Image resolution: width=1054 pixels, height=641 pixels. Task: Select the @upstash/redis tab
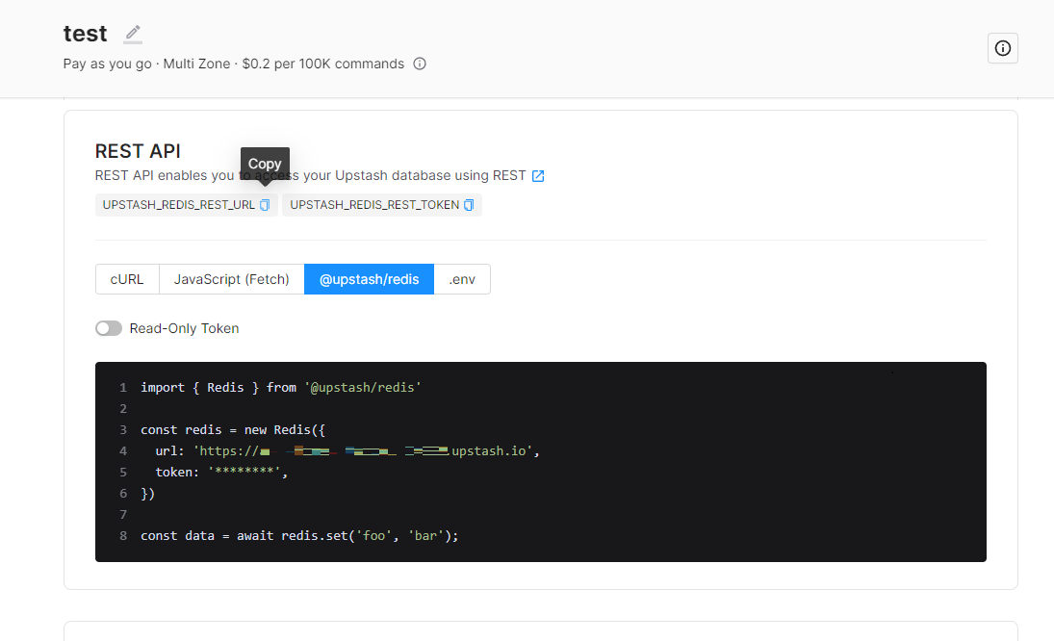click(x=369, y=279)
